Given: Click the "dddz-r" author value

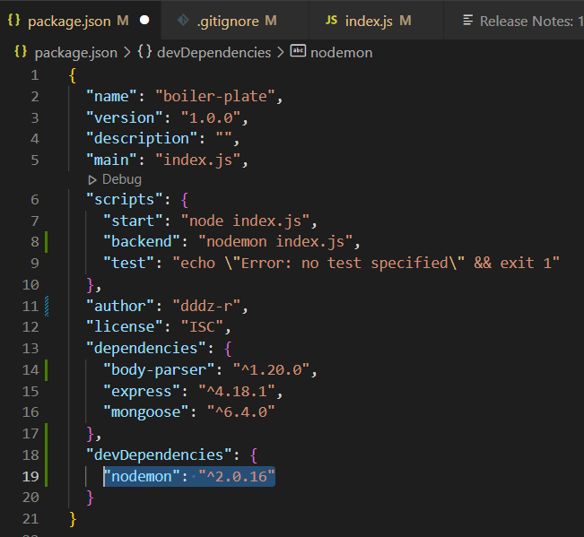Looking at the screenshot, I should coord(206,307).
